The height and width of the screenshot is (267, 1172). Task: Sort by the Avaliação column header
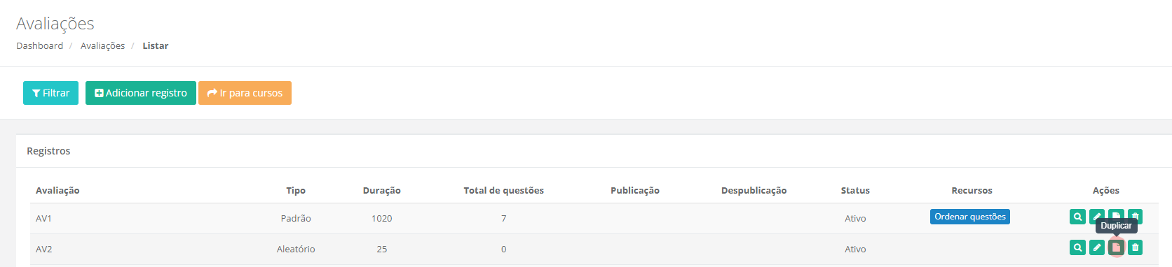coord(57,190)
